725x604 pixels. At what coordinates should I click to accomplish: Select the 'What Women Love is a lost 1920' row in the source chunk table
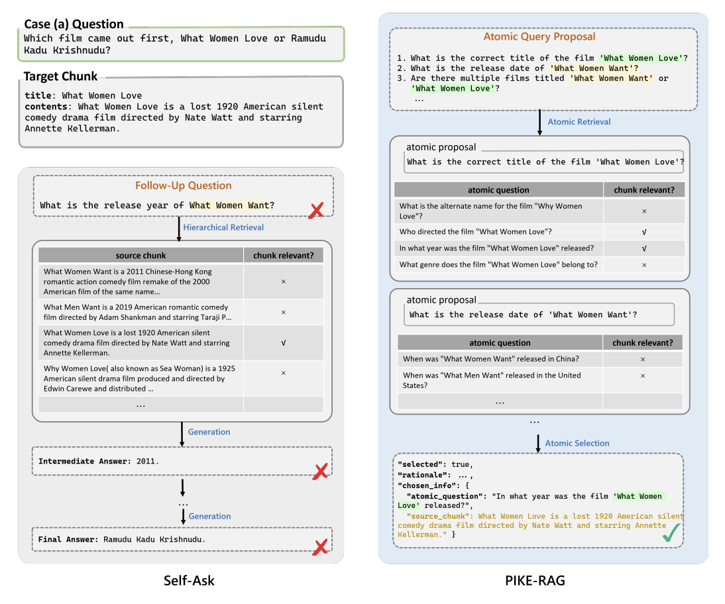pyautogui.click(x=181, y=343)
